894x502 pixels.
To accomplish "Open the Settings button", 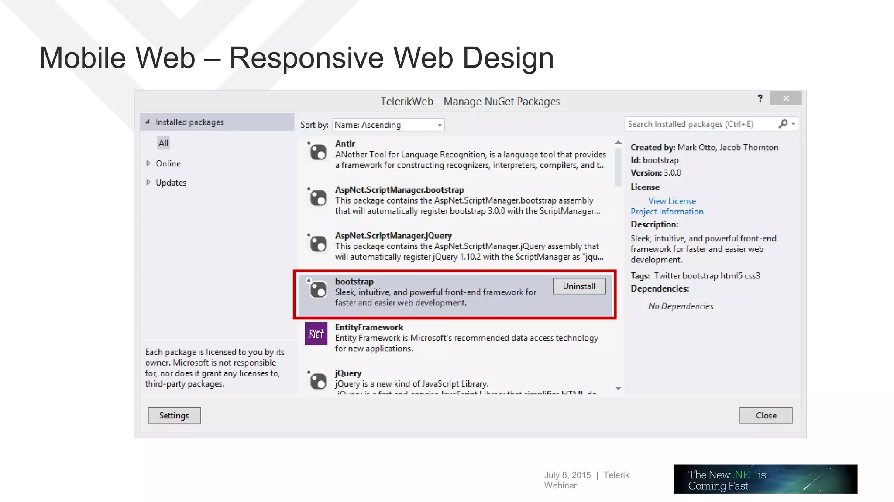I will click(x=174, y=415).
